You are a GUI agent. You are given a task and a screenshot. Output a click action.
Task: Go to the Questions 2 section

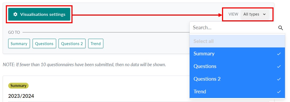(x=72, y=44)
